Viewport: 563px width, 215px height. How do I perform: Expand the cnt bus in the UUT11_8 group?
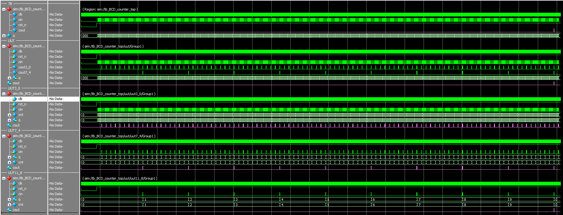point(9,205)
